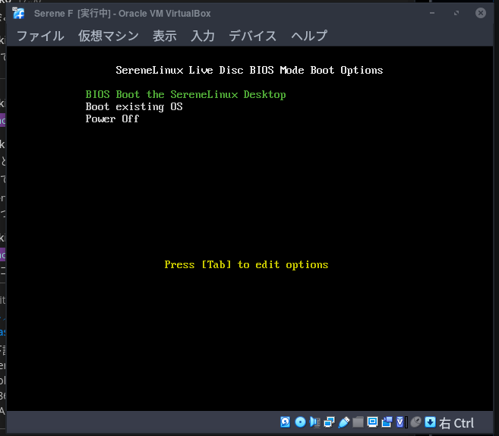Open the デバイス menu
499x436 pixels.
[x=252, y=36]
